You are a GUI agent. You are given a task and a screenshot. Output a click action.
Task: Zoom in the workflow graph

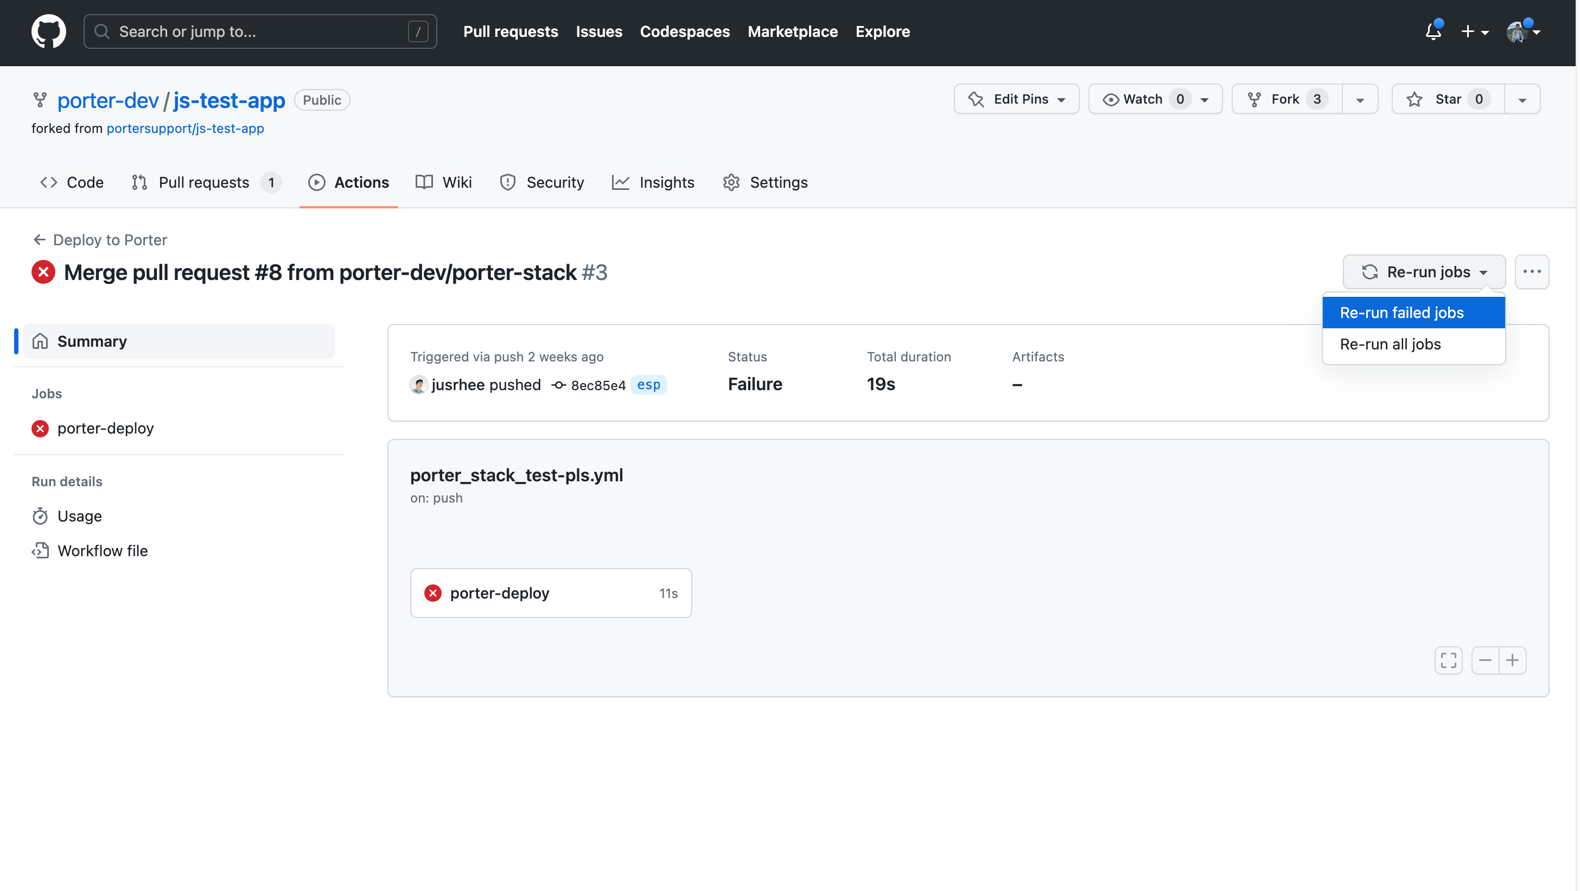[x=1513, y=660]
